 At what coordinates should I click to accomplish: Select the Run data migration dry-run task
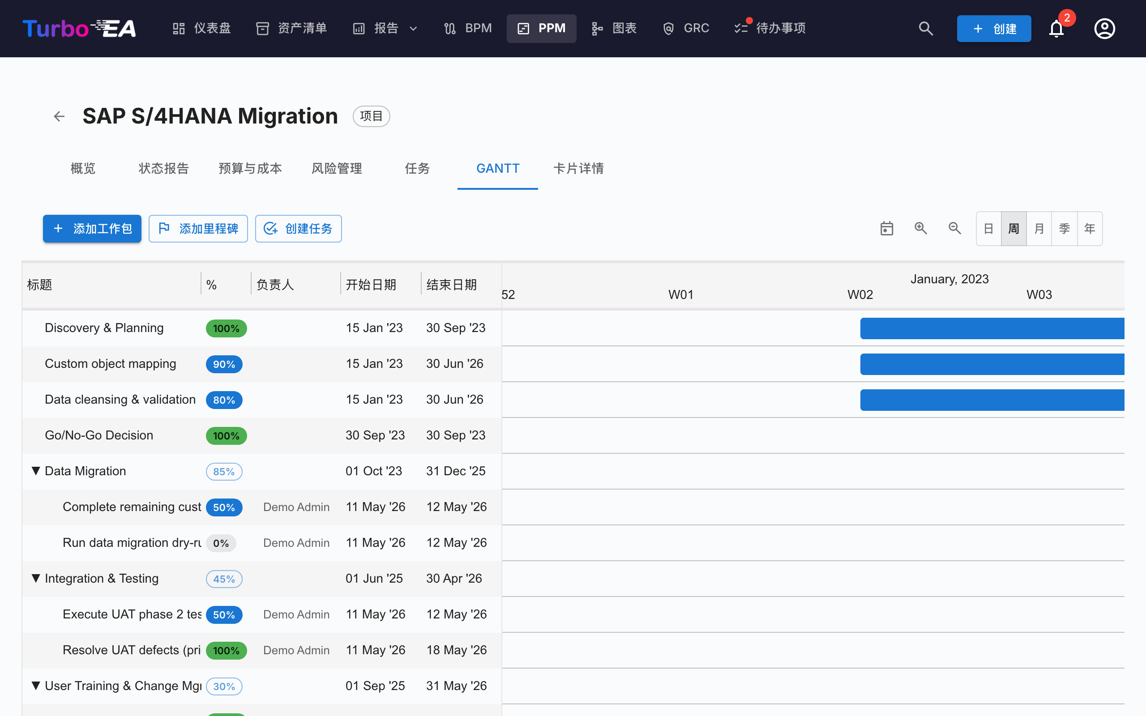[x=132, y=543]
